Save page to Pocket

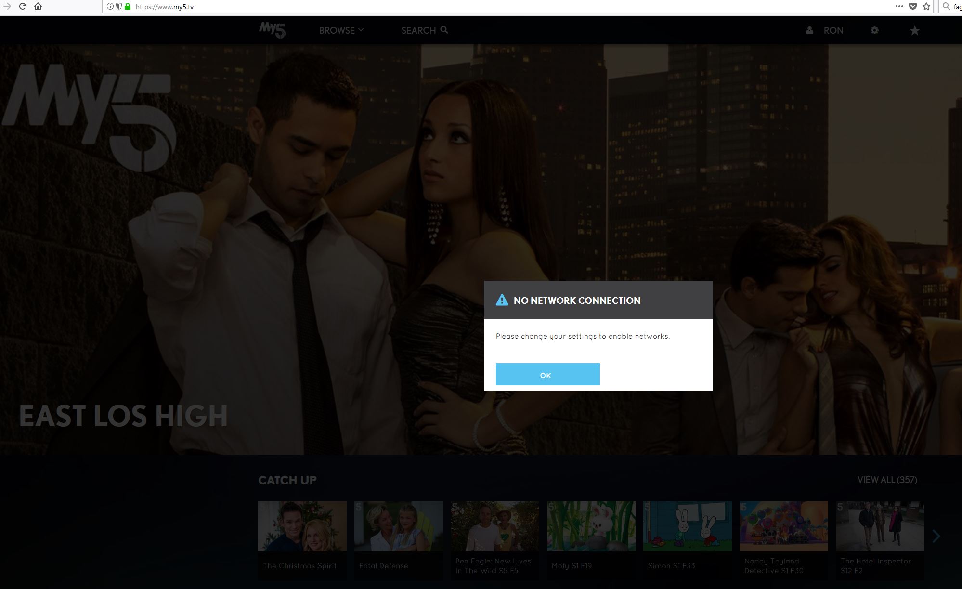coord(913,6)
